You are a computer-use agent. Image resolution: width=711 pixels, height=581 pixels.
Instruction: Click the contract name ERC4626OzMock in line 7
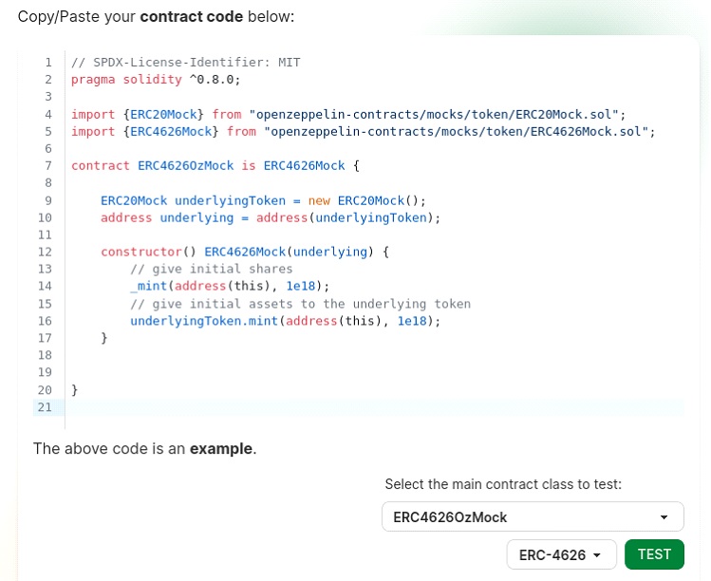(x=186, y=165)
